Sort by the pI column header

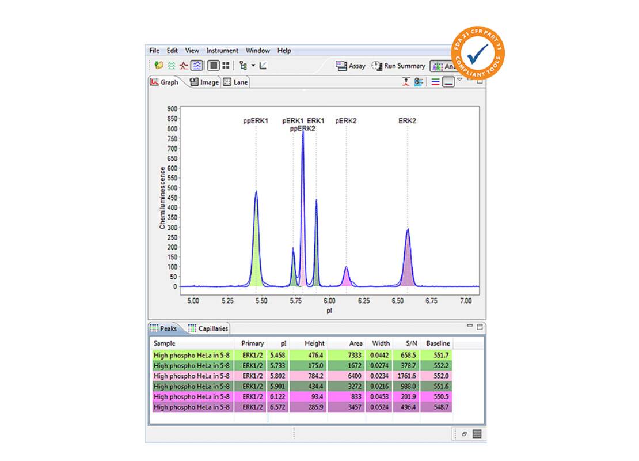point(279,343)
